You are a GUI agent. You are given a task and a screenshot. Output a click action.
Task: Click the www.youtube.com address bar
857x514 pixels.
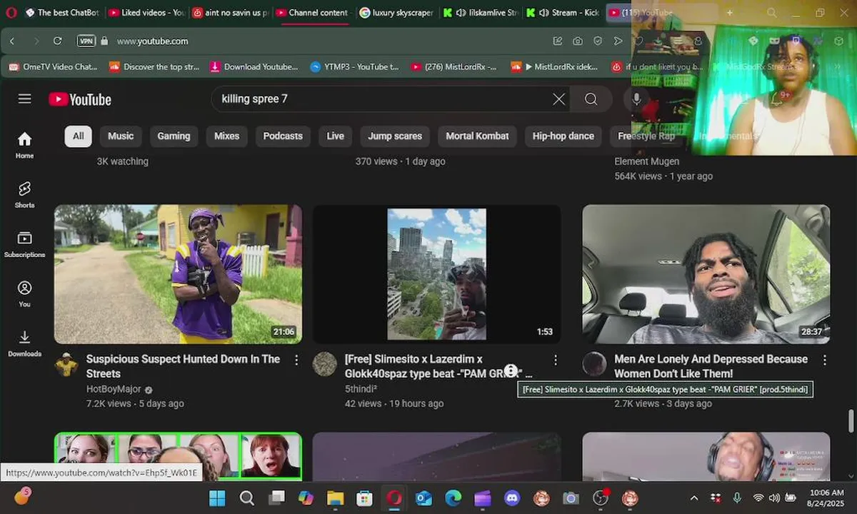153,41
